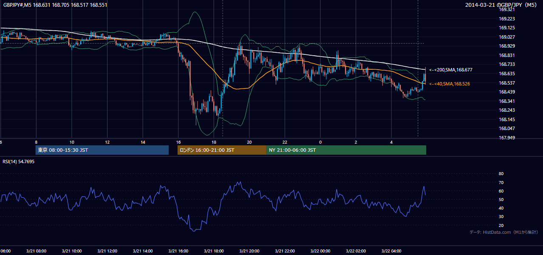
Task: Click hour label 10 on price chart axis
Action: click(72, 142)
